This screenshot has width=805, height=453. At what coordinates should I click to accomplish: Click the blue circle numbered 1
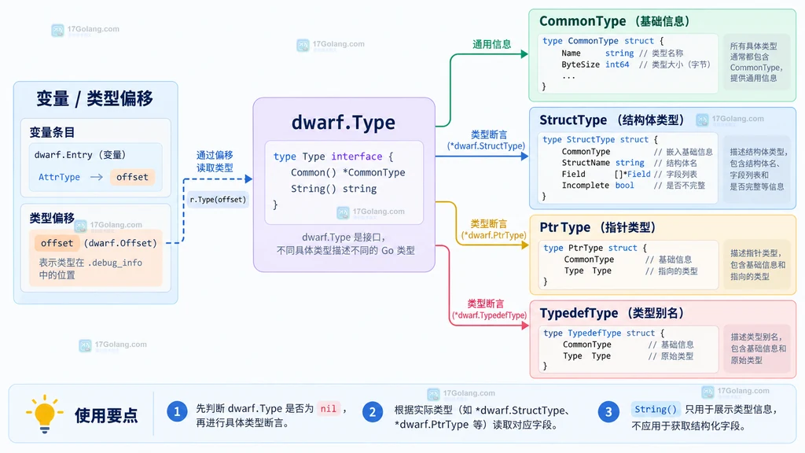pos(177,412)
